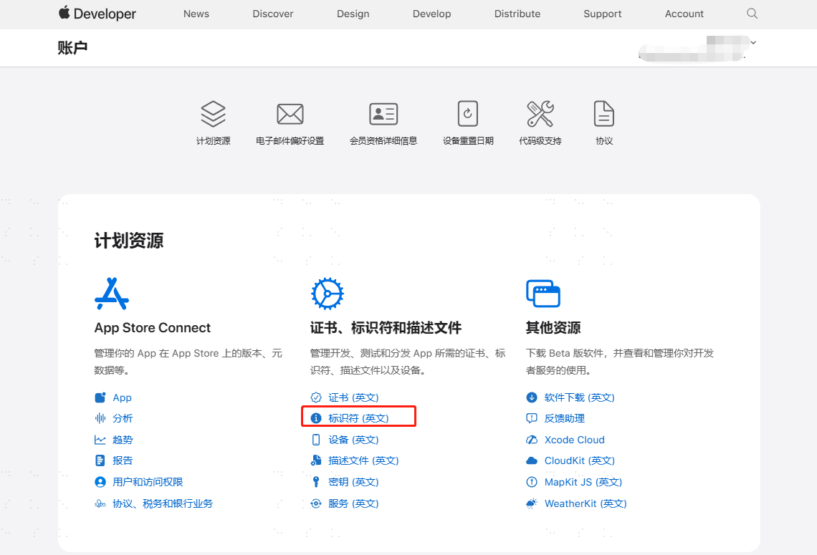Open 电子邮件偏好设置 envelope icon
The height and width of the screenshot is (555, 817).
point(290,114)
